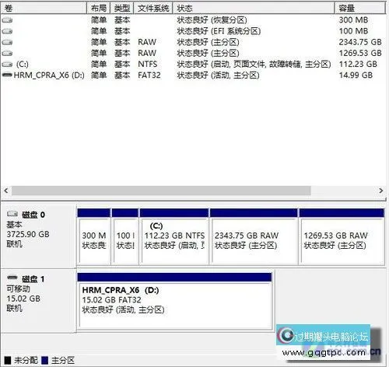The image size is (389, 367).
Task: Click the NTFS file system cell
Action: [148, 64]
